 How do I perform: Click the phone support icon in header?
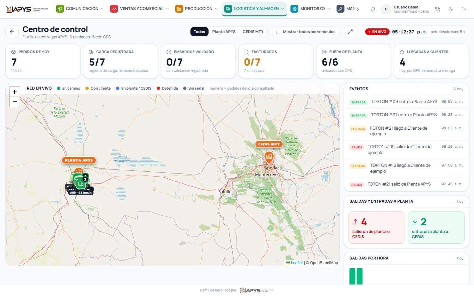[437, 9]
